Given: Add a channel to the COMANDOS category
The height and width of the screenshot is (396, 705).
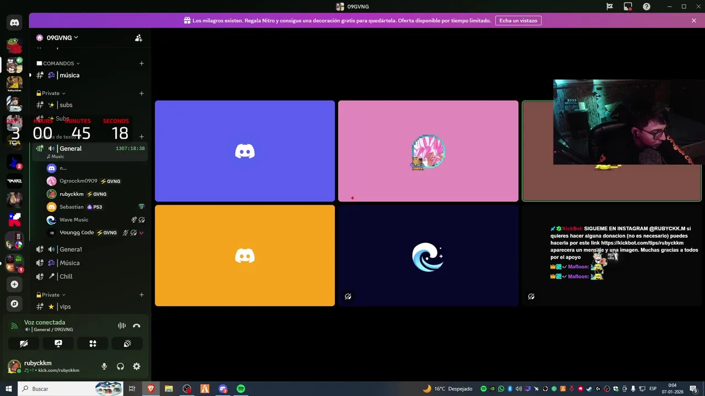Looking at the screenshot, I should point(142,63).
